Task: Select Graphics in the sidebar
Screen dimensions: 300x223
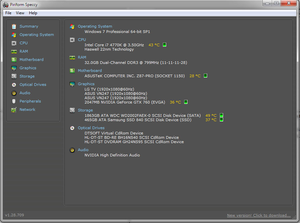Action: pyautogui.click(x=28, y=68)
